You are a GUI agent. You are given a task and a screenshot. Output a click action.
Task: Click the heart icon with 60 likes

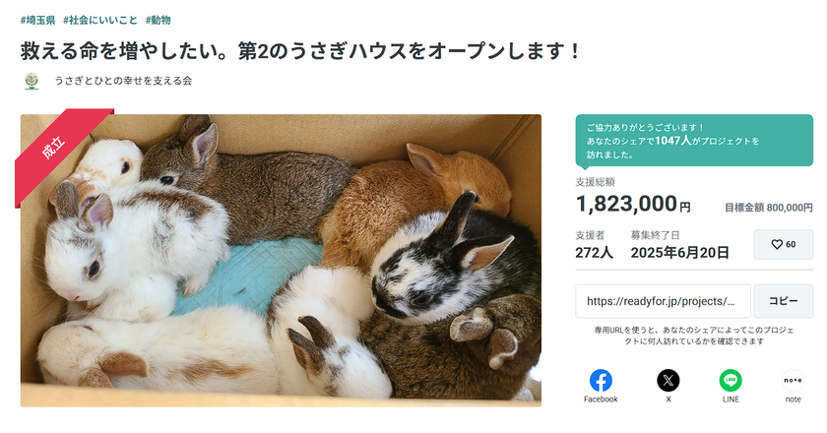784,244
